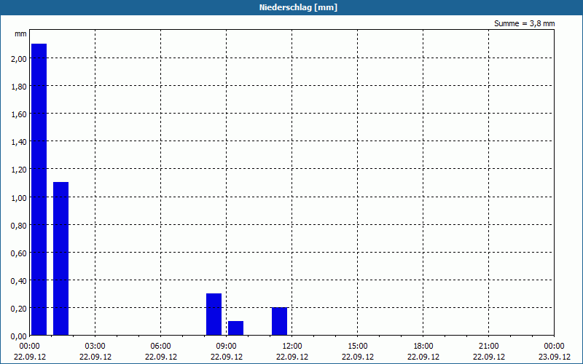Click the 03:00 time axis label
Image resolution: width=583 pixels, height=364 pixels.
point(95,347)
